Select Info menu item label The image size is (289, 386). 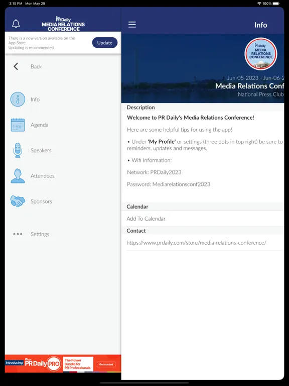pyautogui.click(x=35, y=99)
